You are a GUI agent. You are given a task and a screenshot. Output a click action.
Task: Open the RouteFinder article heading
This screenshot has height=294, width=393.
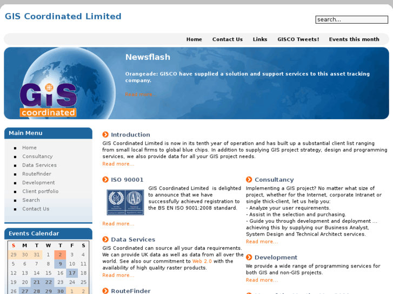pyautogui.click(x=131, y=291)
